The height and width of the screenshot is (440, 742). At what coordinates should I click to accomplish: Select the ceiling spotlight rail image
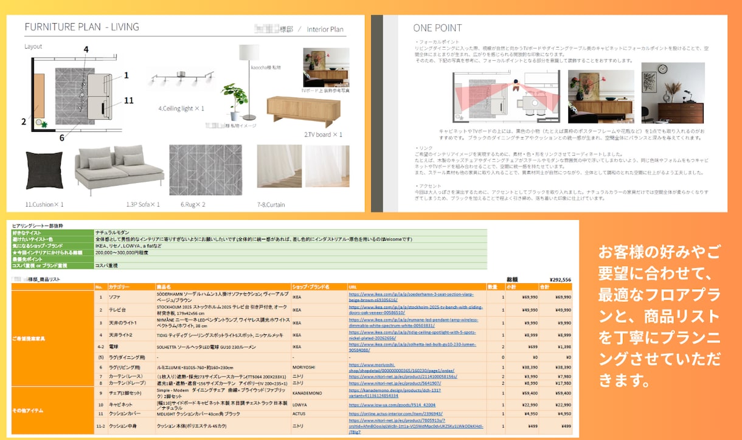tap(181, 78)
